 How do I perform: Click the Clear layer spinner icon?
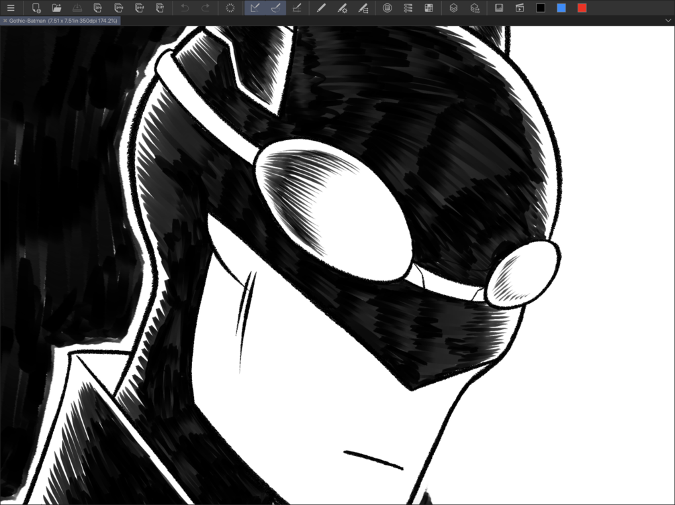[230, 8]
